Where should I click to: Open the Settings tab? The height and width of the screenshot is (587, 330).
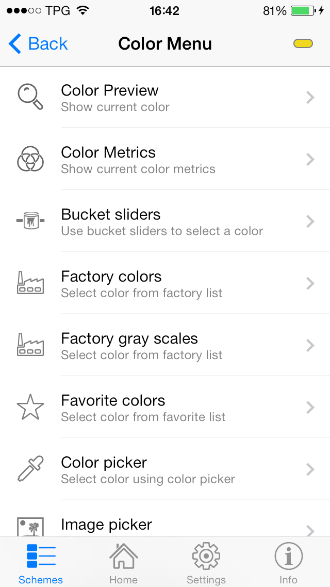point(206,563)
